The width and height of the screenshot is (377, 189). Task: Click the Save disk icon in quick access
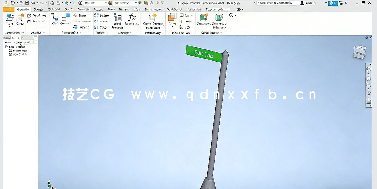(27, 3)
